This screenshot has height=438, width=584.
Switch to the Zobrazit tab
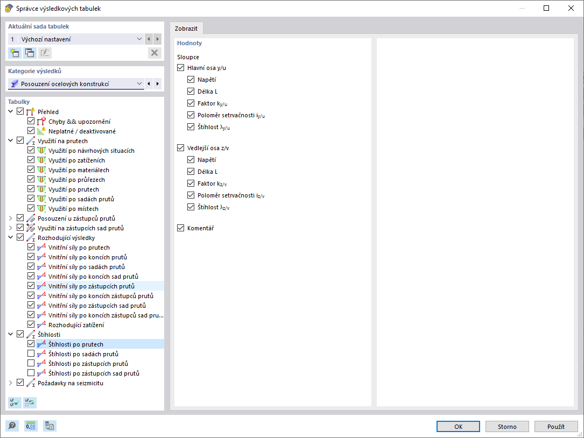coord(186,29)
